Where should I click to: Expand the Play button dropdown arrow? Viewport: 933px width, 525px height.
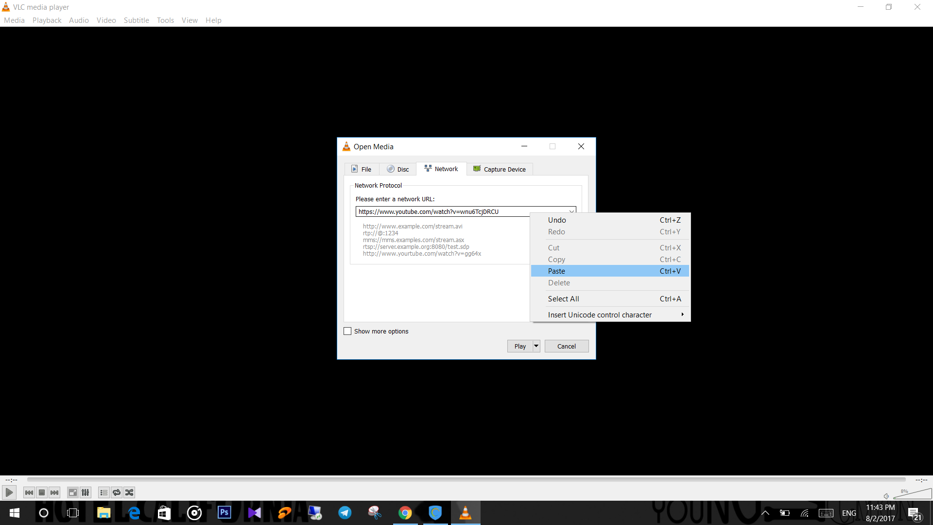point(536,346)
